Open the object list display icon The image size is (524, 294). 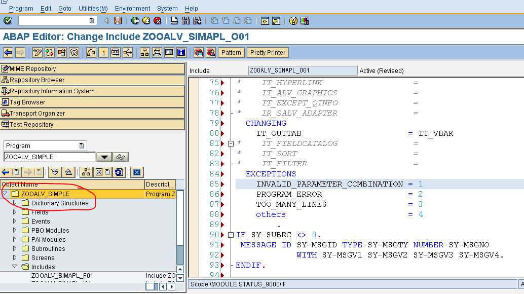145,52
